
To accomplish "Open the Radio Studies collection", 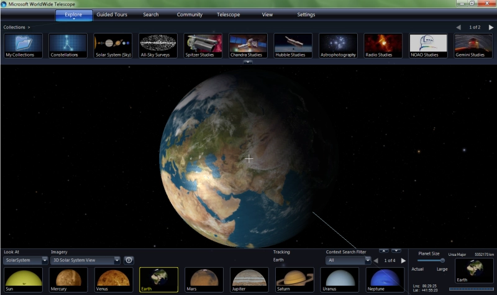I will pos(383,45).
